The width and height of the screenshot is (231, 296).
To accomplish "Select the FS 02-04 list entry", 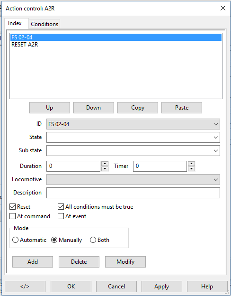I will [116, 37].
